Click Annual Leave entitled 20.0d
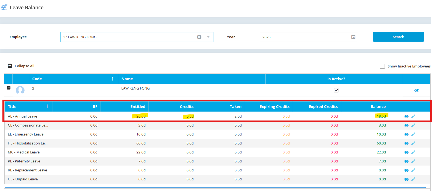 pos(141,116)
